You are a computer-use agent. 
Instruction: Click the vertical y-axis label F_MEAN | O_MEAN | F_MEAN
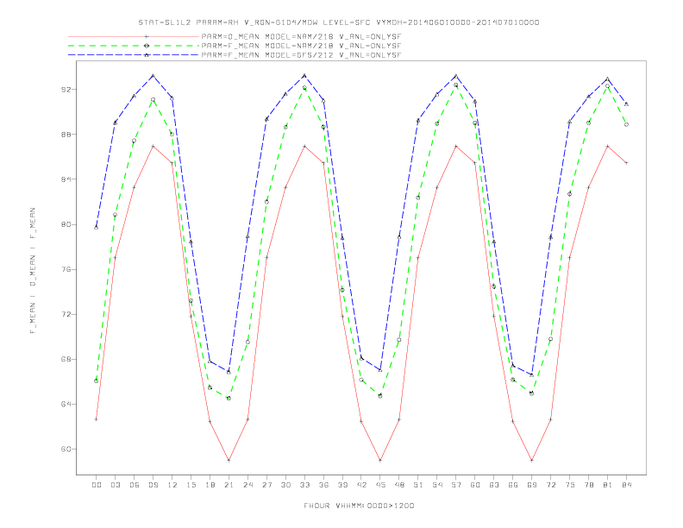click(x=33, y=271)
